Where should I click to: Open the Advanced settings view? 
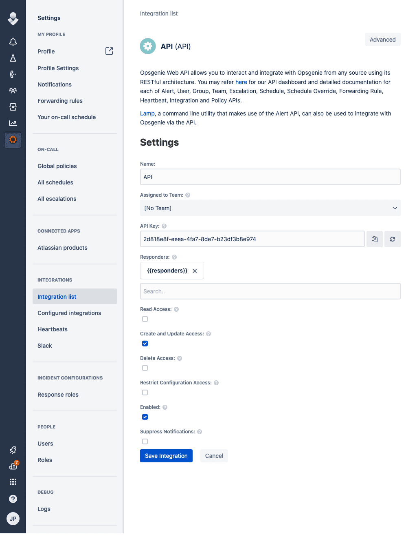click(x=382, y=39)
